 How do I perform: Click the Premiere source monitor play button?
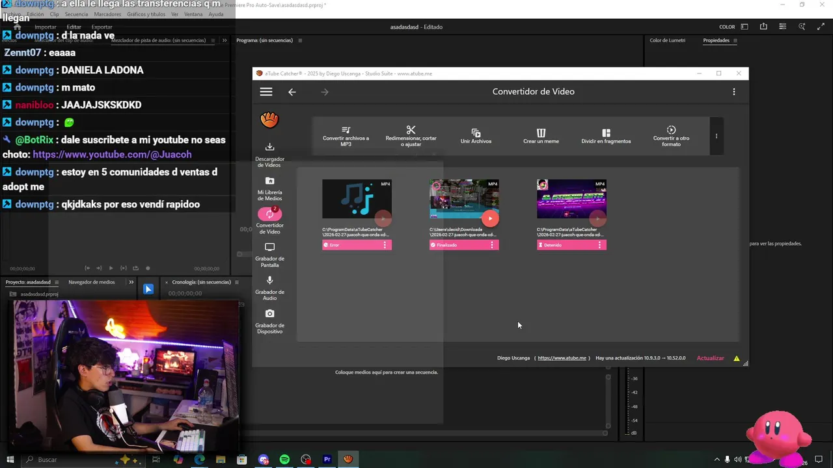(x=111, y=268)
